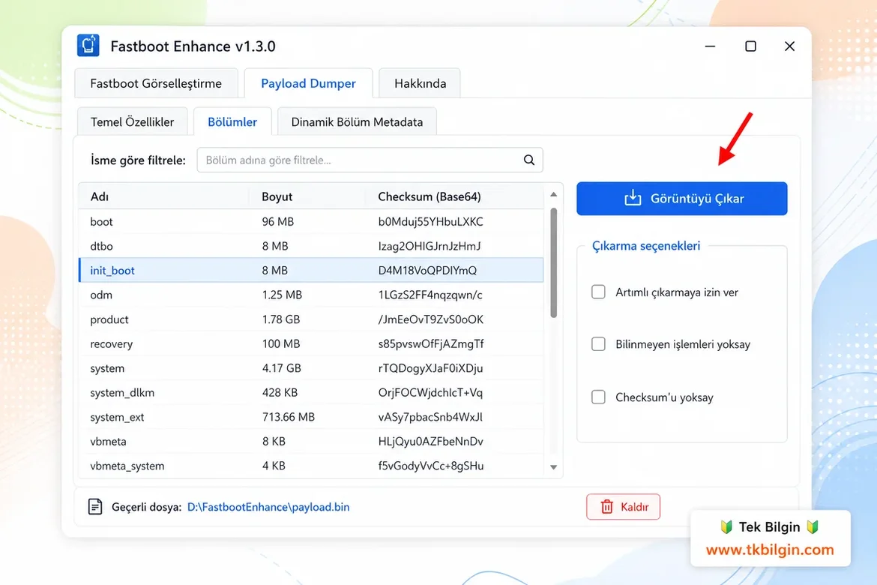Click the search magnifier icon in filter box
Image resolution: width=877 pixels, height=585 pixels.
[x=528, y=160]
